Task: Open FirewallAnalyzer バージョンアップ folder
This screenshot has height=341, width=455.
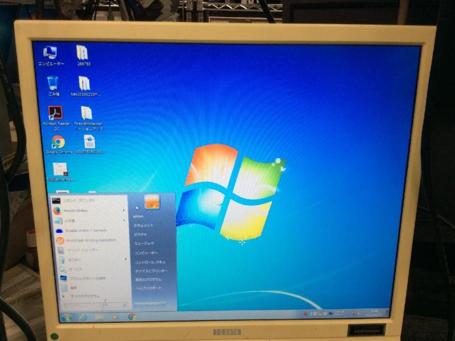Action: tap(89, 118)
